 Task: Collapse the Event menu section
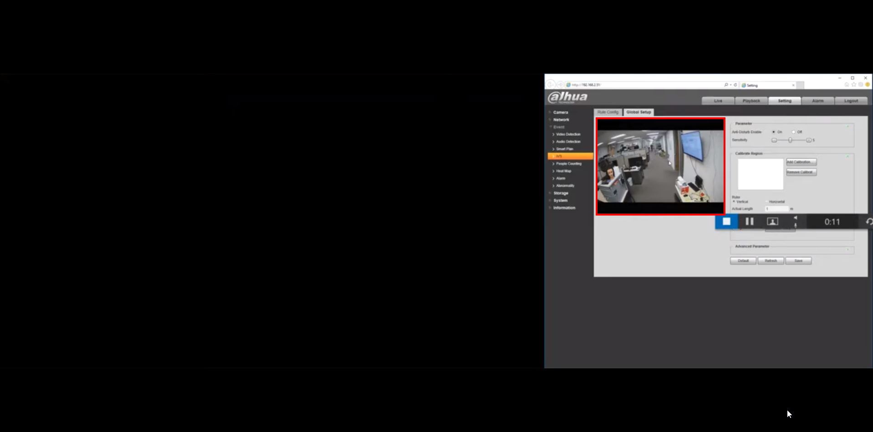point(559,127)
